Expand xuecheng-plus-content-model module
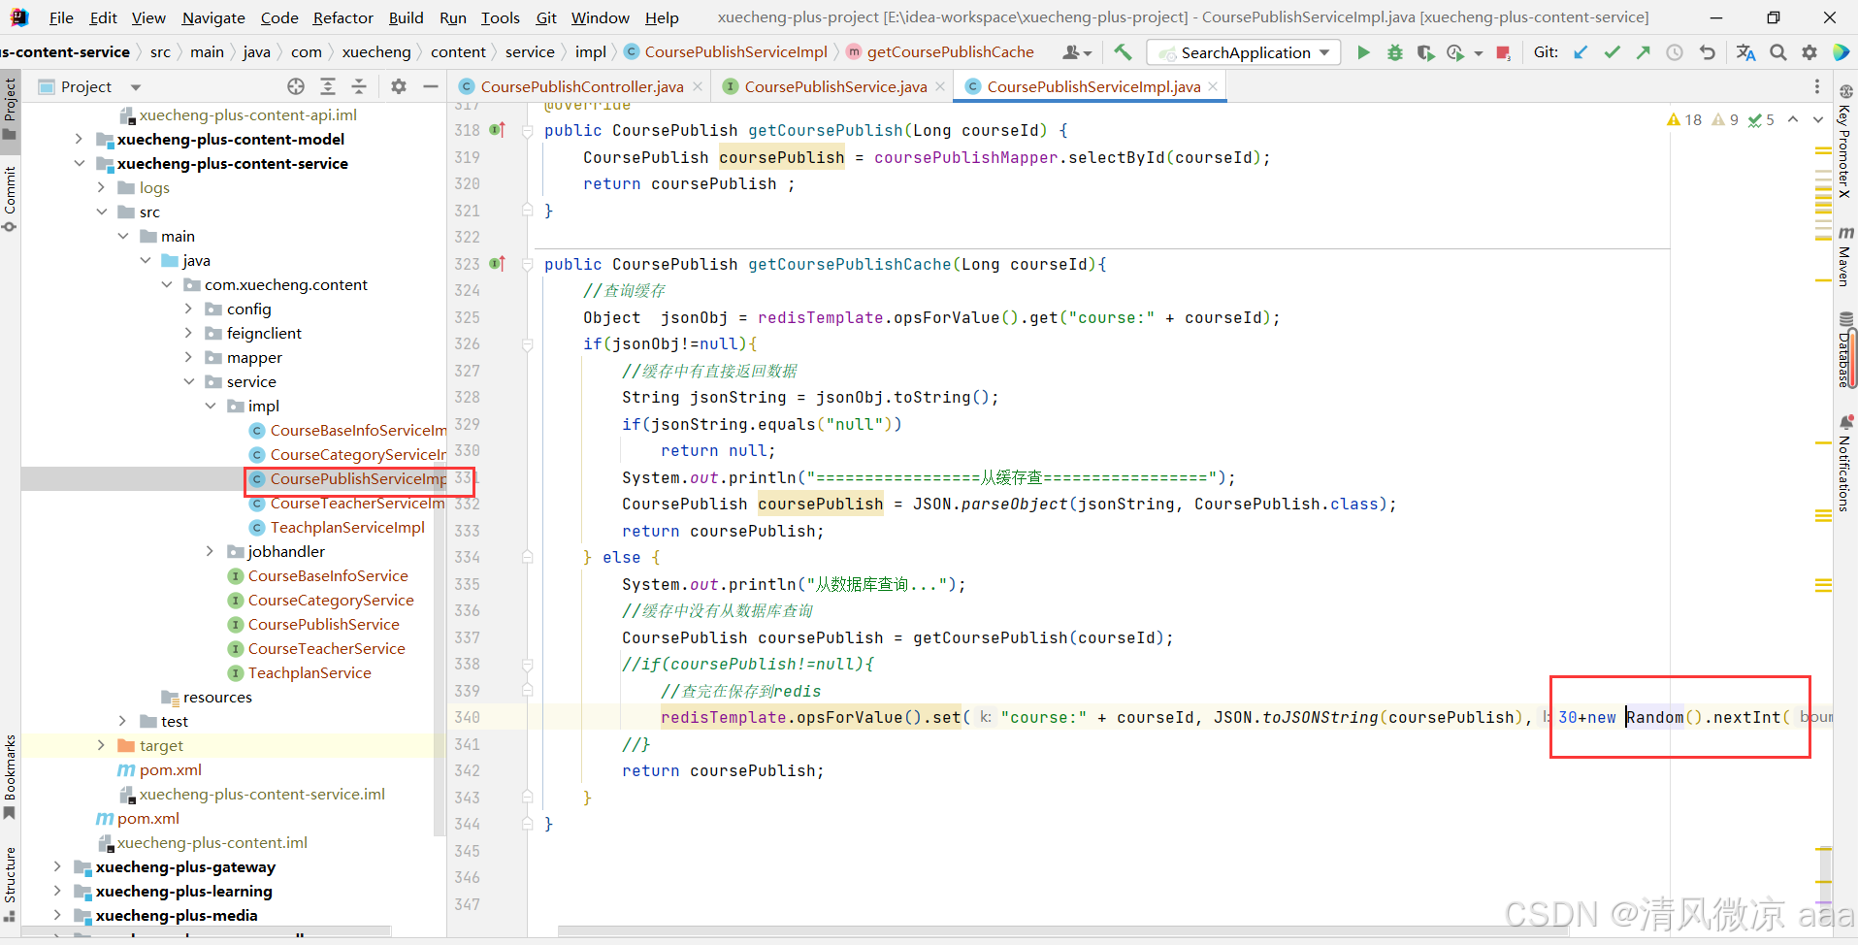Viewport: 1858px width, 945px height. coord(79,139)
